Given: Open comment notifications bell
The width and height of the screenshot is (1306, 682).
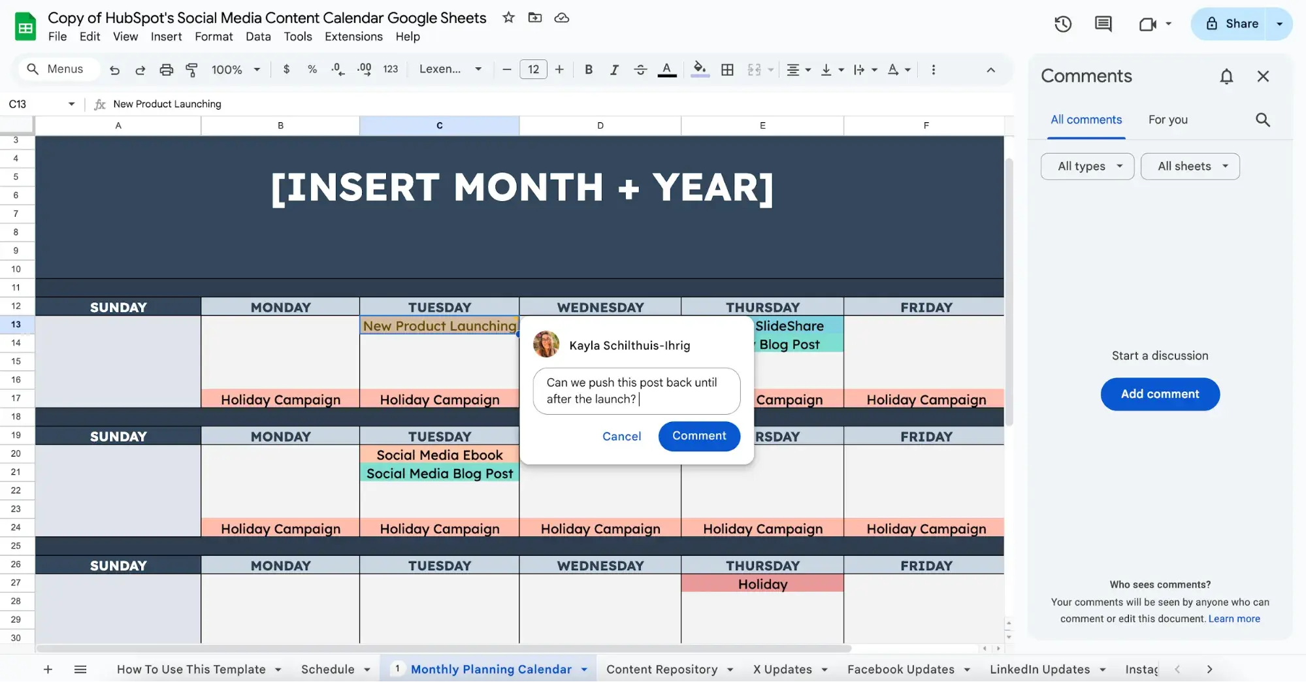Looking at the screenshot, I should pos(1226,76).
